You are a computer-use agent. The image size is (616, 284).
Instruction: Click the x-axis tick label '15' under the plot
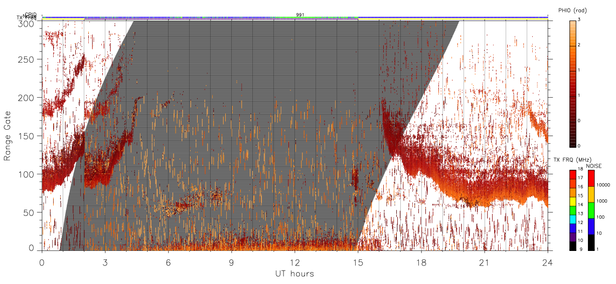point(358,262)
